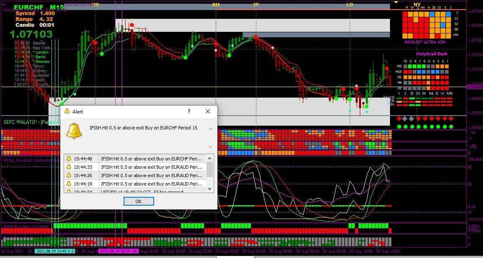
Task: Click the question mark help icon in Alert title bar
Action: tap(189, 112)
